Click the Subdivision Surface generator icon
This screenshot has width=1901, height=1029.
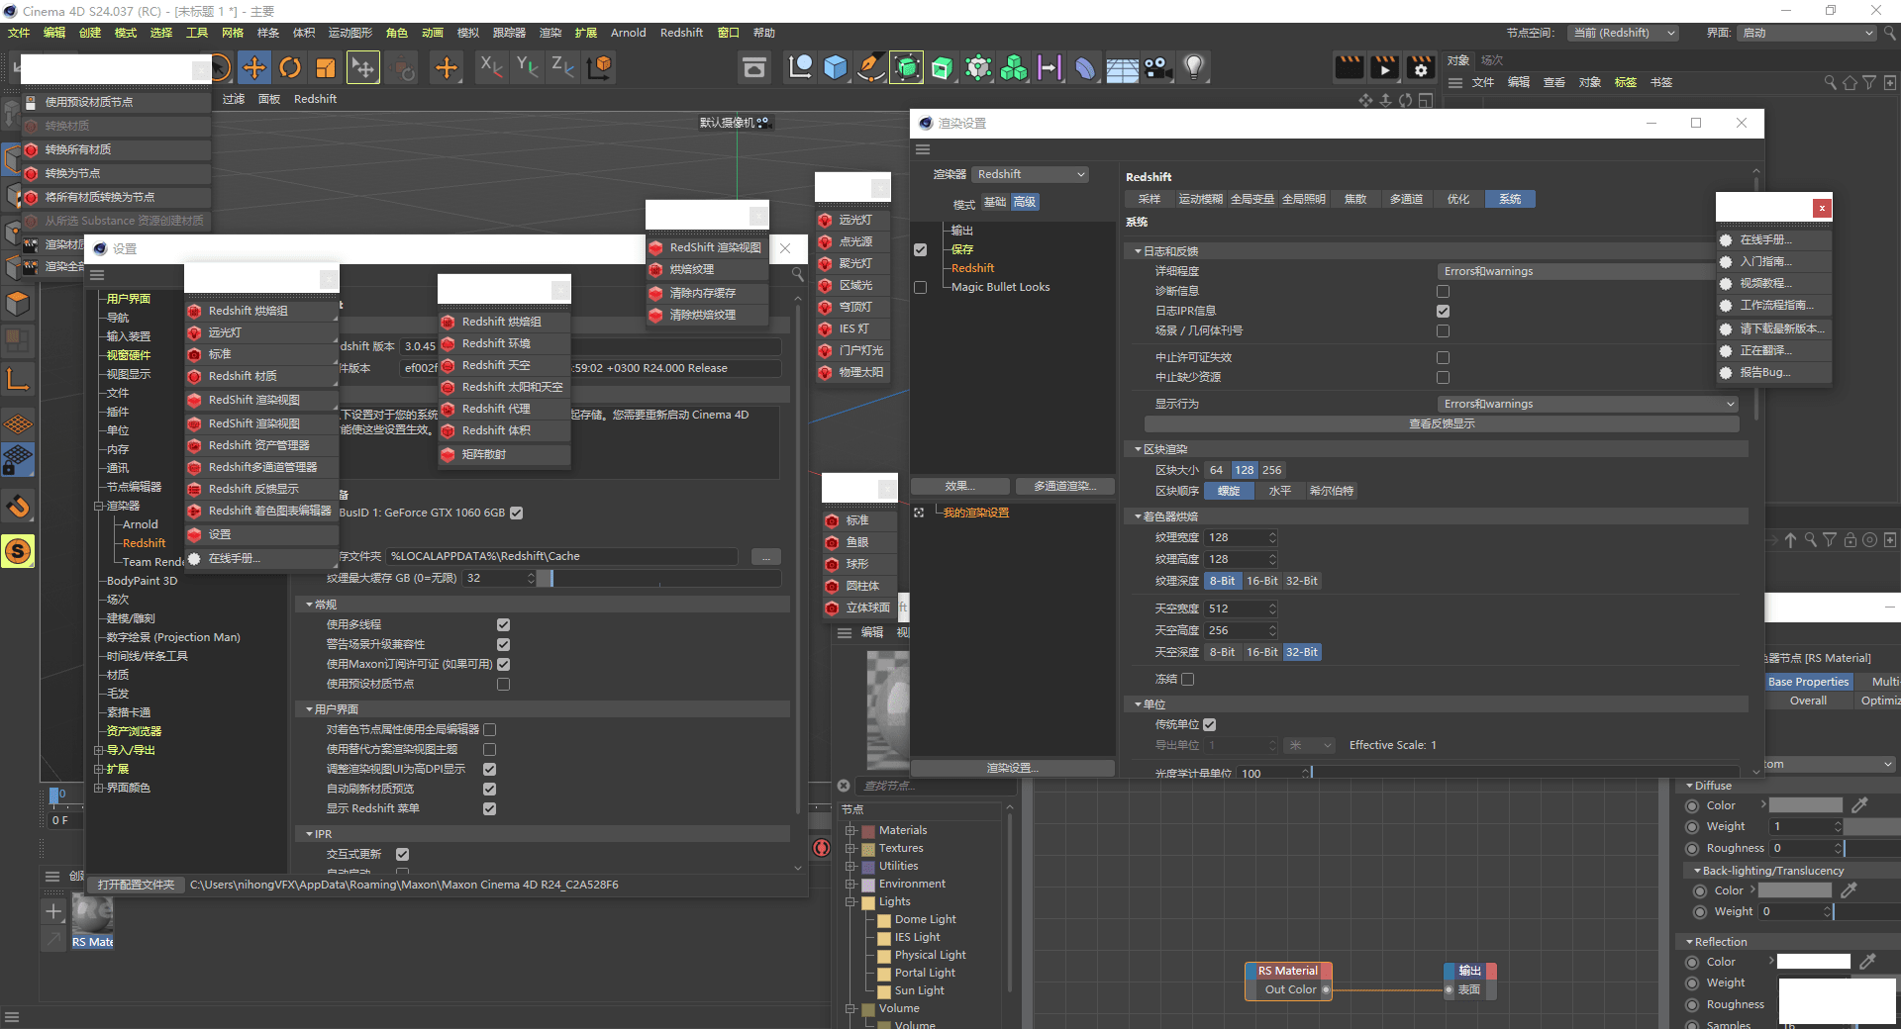pos(907,67)
